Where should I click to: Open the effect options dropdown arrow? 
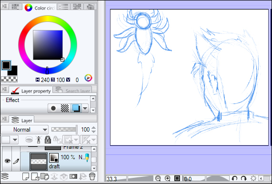point(85,108)
